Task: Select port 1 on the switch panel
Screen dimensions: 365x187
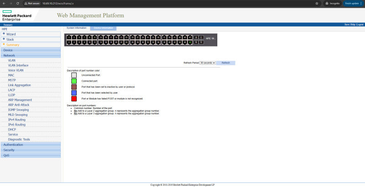Action: pos(69,37)
